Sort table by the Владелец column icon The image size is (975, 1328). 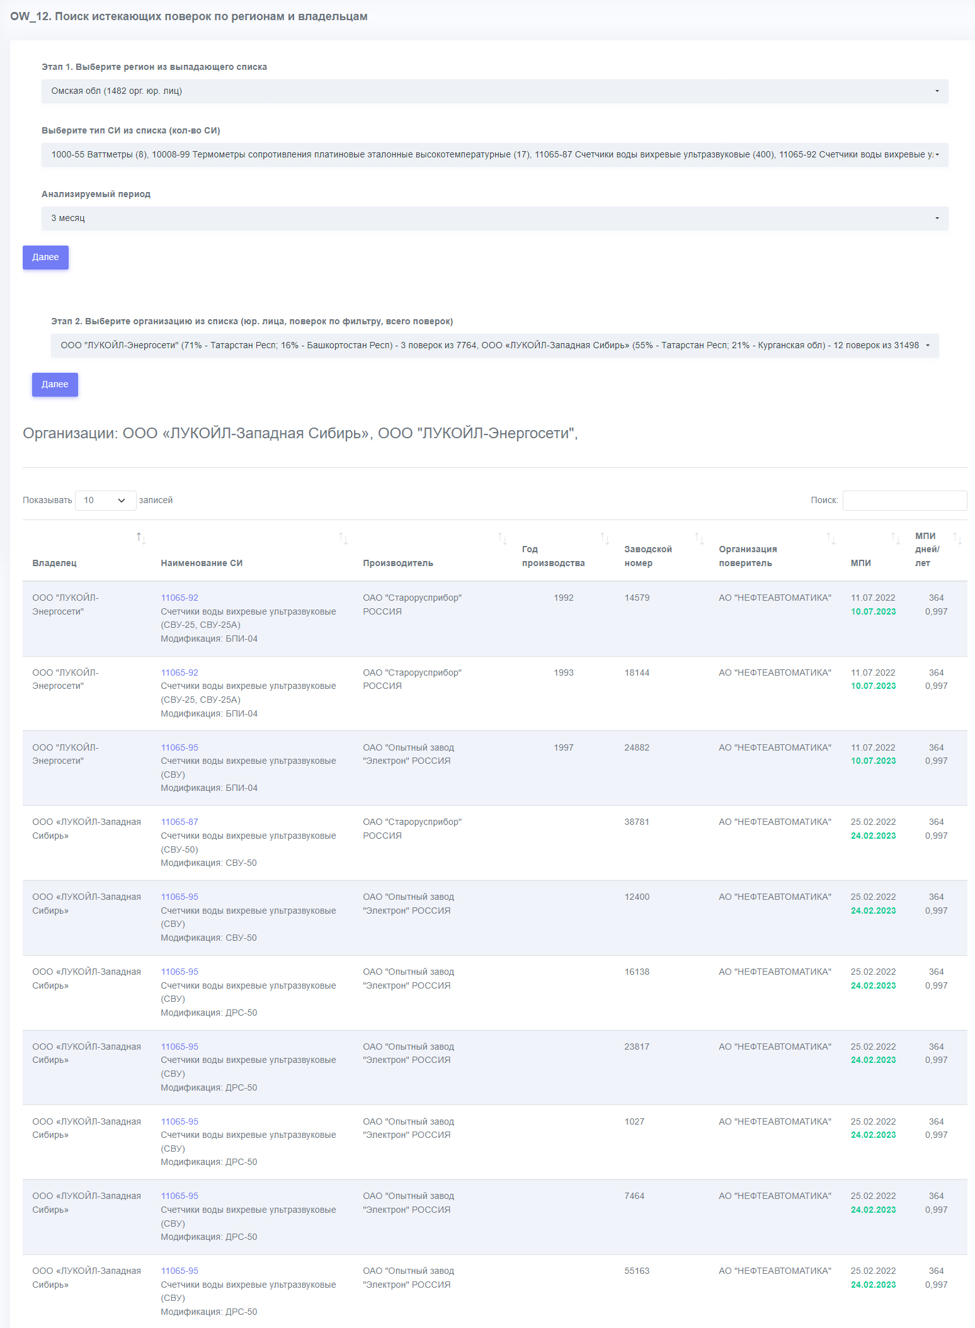[141, 538]
